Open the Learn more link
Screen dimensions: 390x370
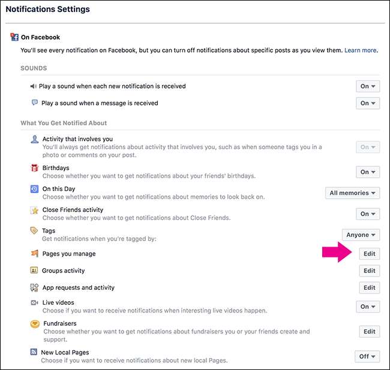360,50
